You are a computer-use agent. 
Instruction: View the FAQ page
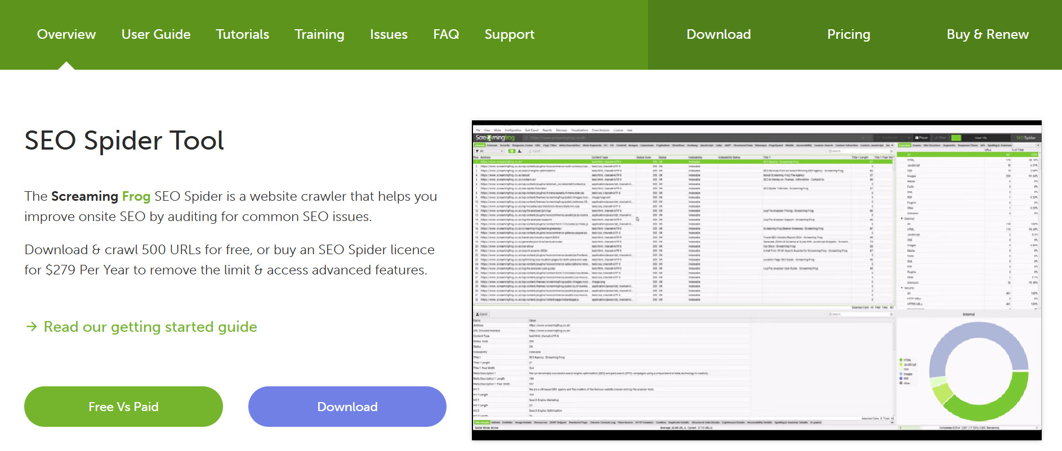(446, 34)
